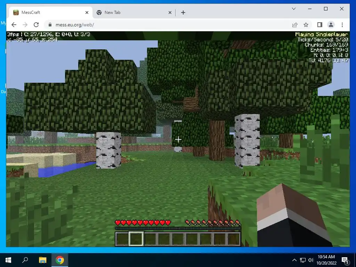Open the Chrome profile avatar menu

click(331, 25)
